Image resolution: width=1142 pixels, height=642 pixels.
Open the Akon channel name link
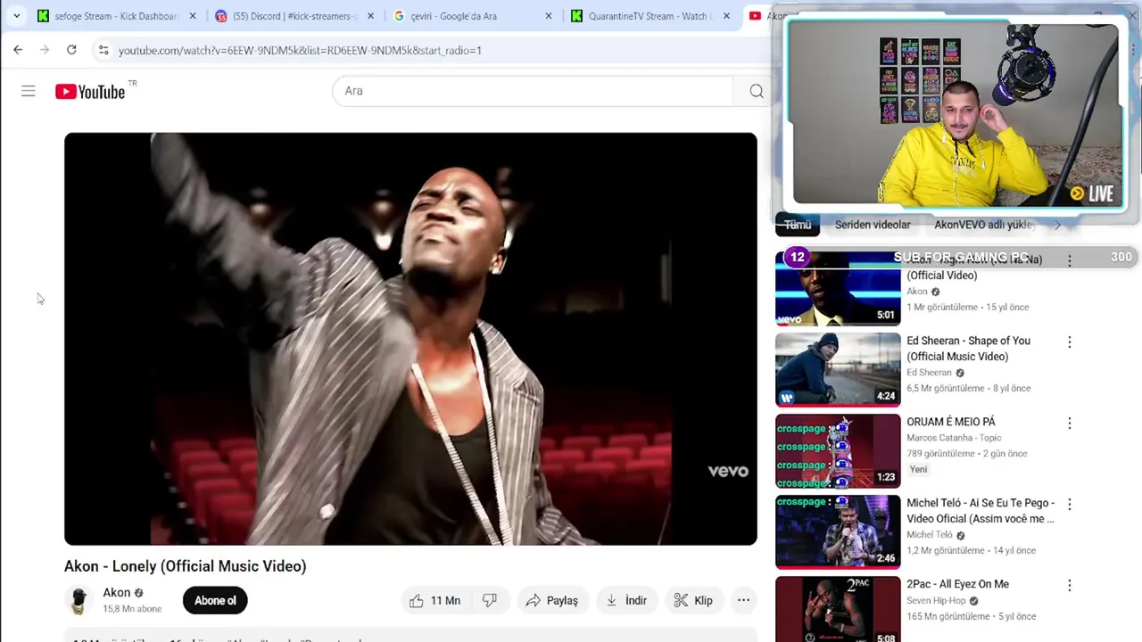click(x=117, y=593)
